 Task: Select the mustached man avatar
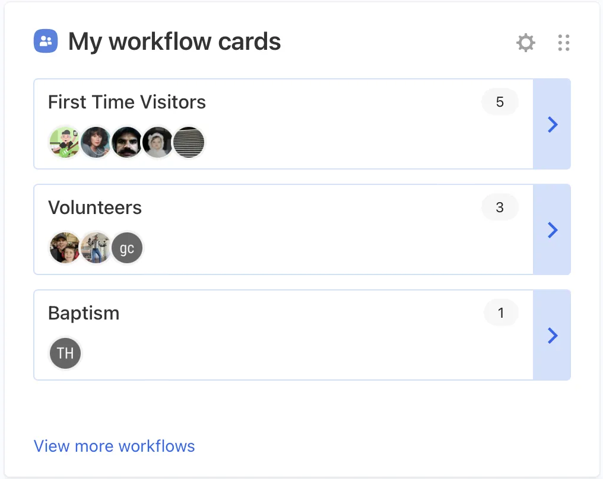click(x=127, y=142)
